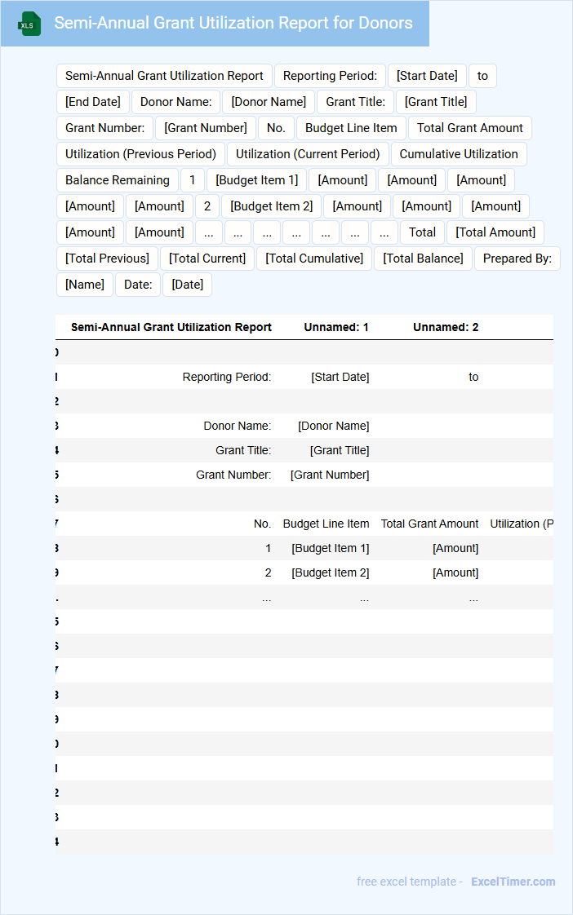
Task: Click the 'to' tag after Start Date
Action: pos(482,76)
